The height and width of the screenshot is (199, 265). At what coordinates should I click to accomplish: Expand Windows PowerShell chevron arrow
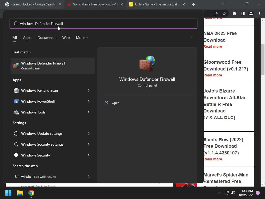pyautogui.click(x=89, y=101)
